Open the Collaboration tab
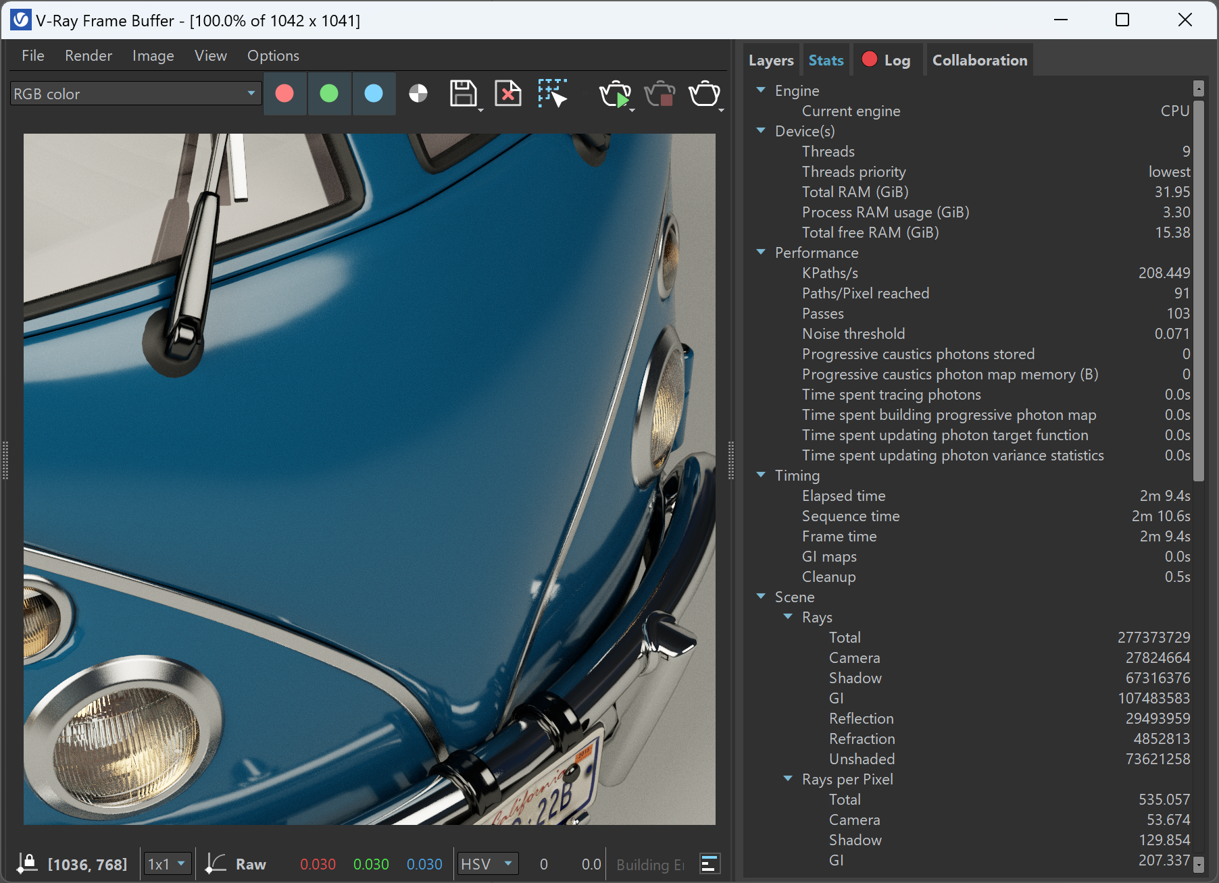 980,60
